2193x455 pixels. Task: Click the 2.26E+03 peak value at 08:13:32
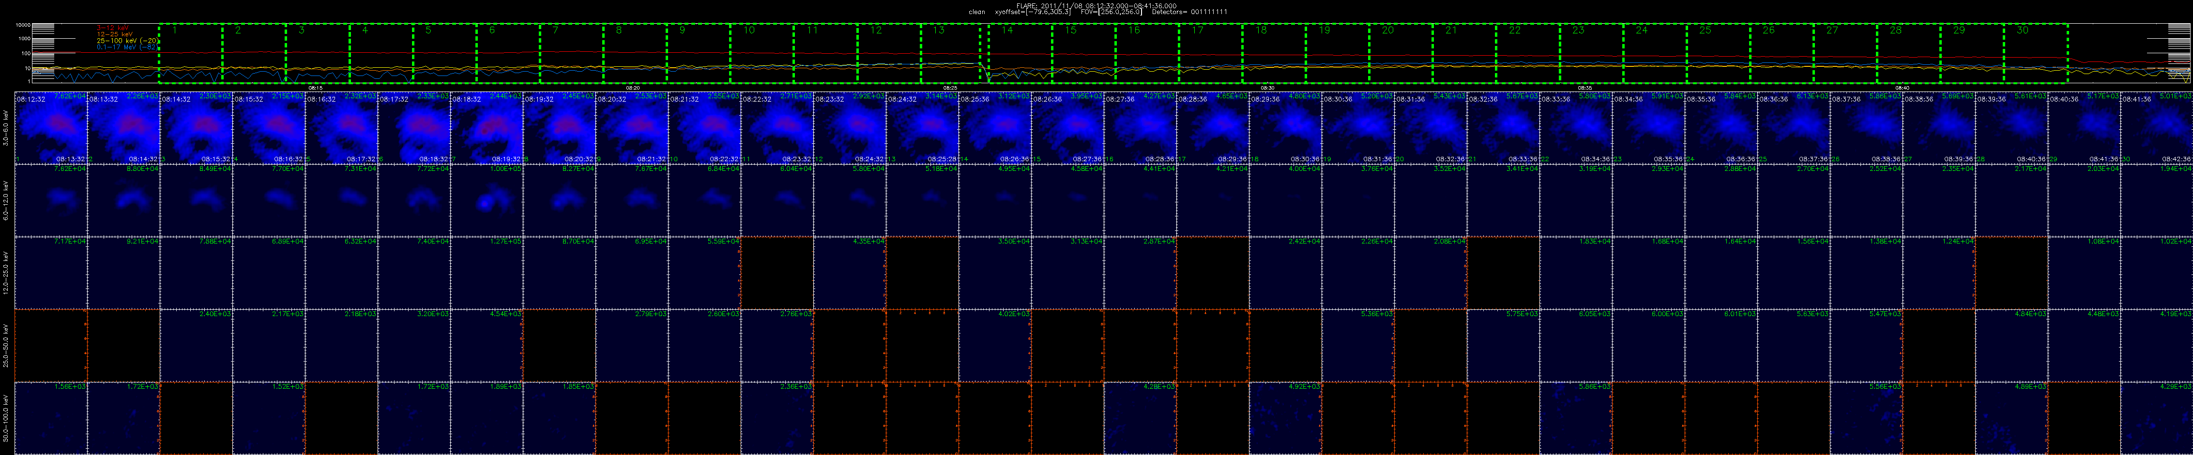(x=144, y=97)
